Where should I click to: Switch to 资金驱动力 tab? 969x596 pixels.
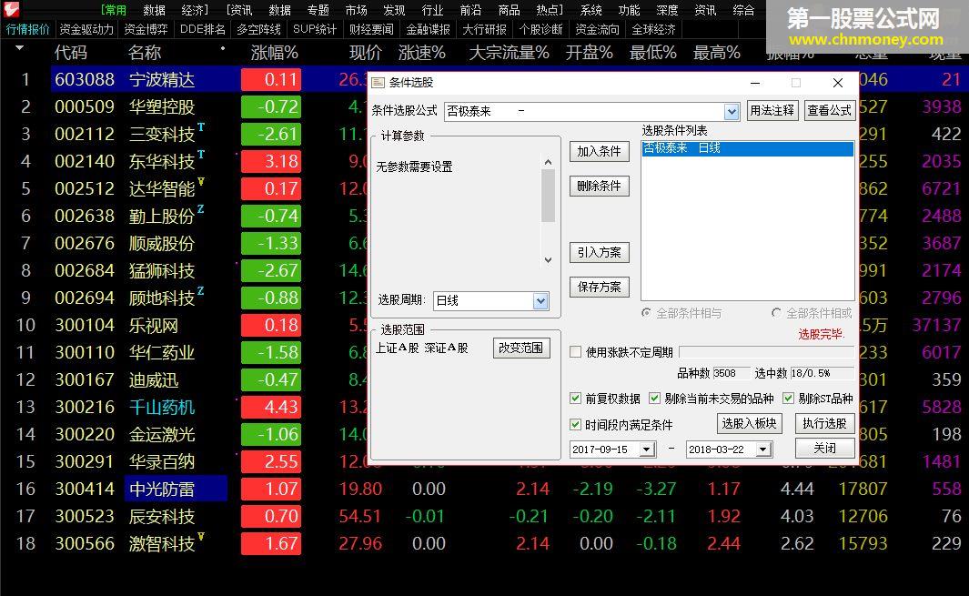pyautogui.click(x=86, y=29)
